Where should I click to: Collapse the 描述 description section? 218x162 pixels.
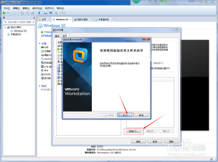coord(40,86)
